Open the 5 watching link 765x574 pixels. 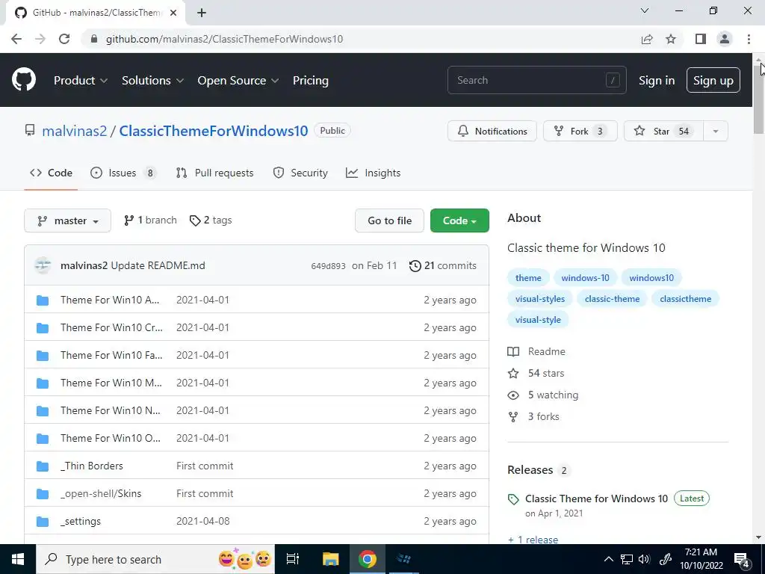pyautogui.click(x=543, y=395)
